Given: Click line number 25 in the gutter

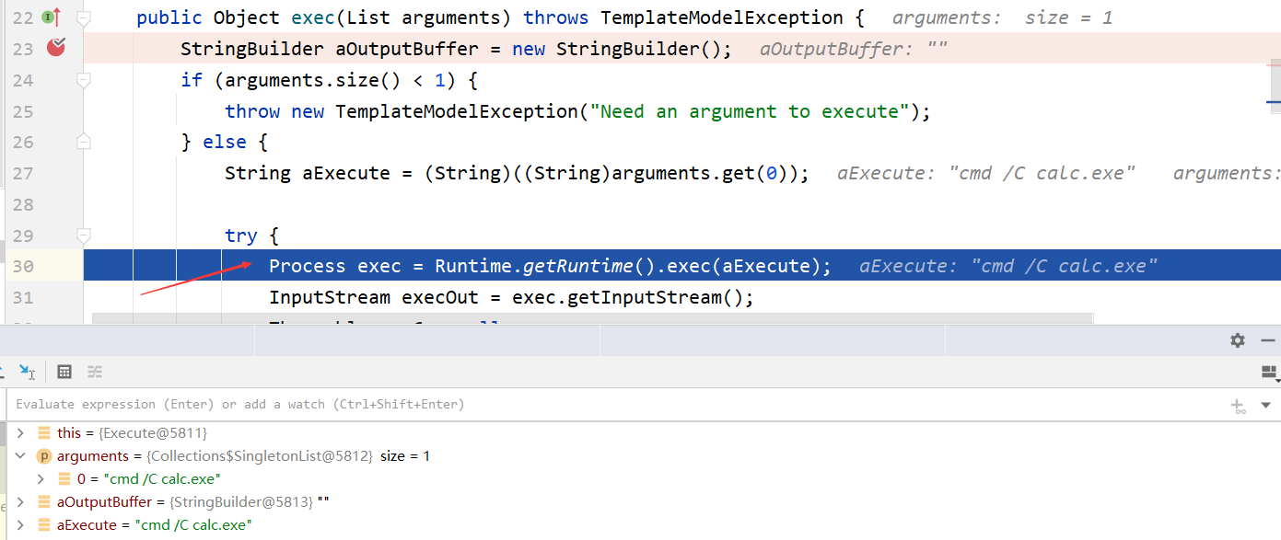Looking at the screenshot, I should [x=21, y=111].
